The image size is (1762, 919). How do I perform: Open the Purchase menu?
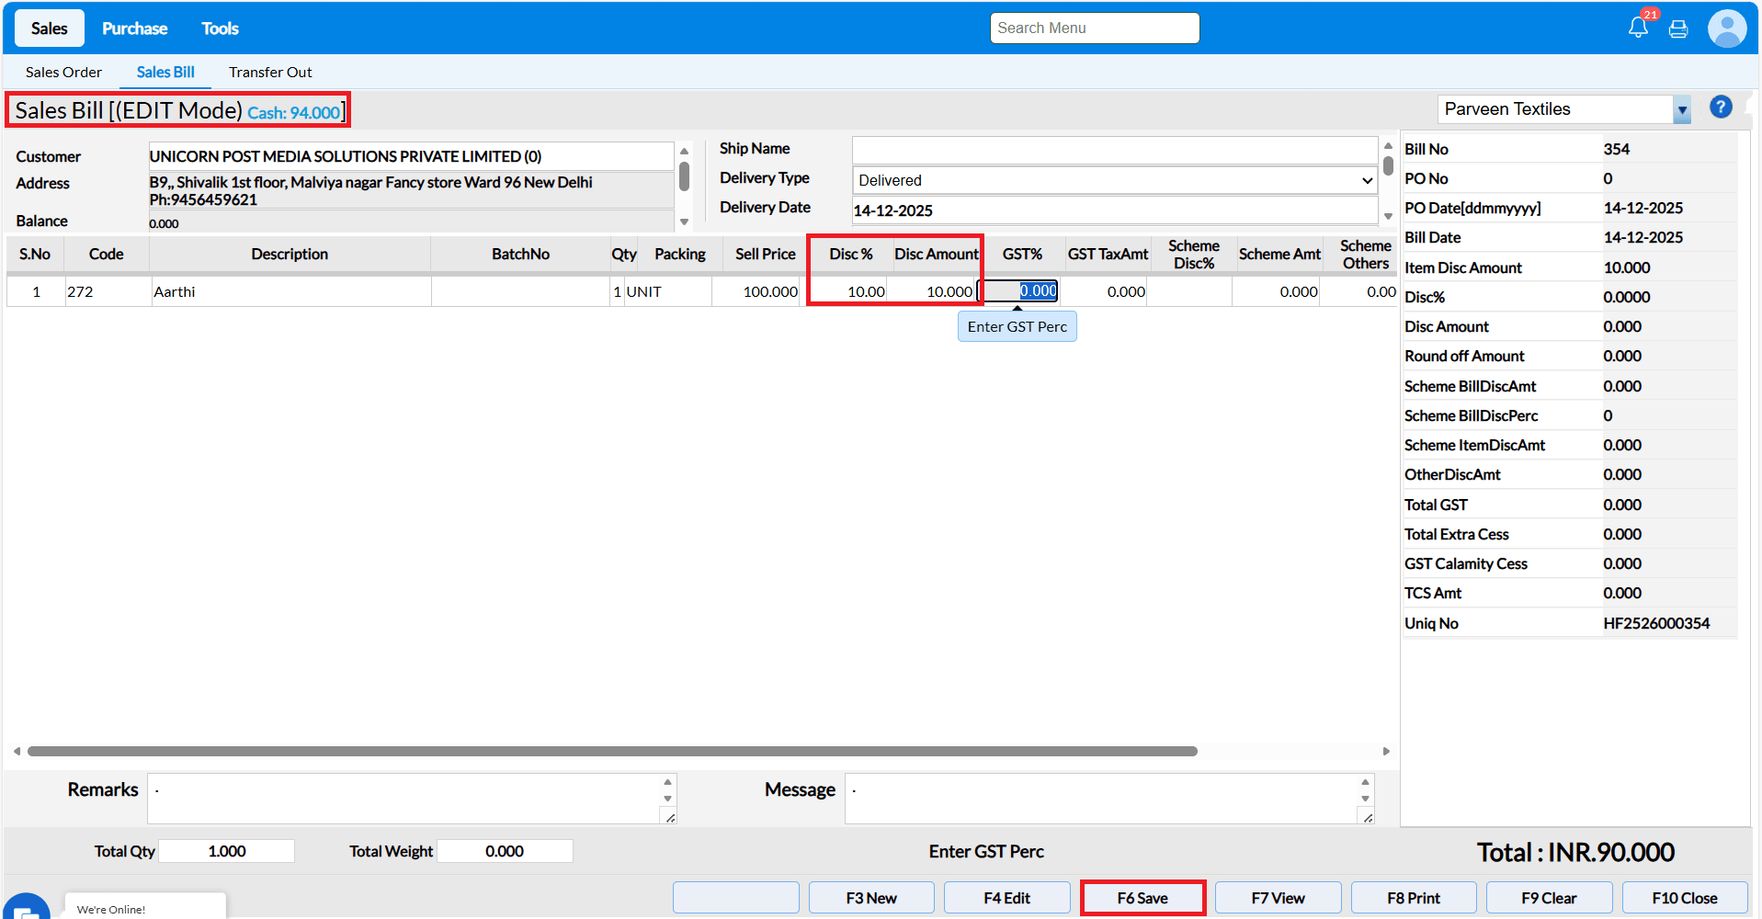coord(134,28)
